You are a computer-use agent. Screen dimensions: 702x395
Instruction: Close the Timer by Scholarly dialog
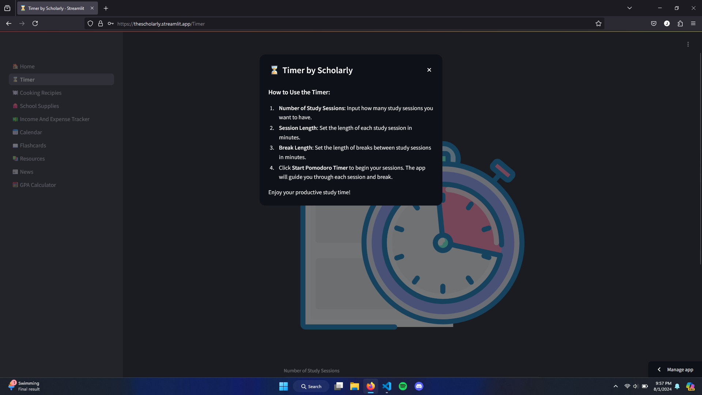429,70
